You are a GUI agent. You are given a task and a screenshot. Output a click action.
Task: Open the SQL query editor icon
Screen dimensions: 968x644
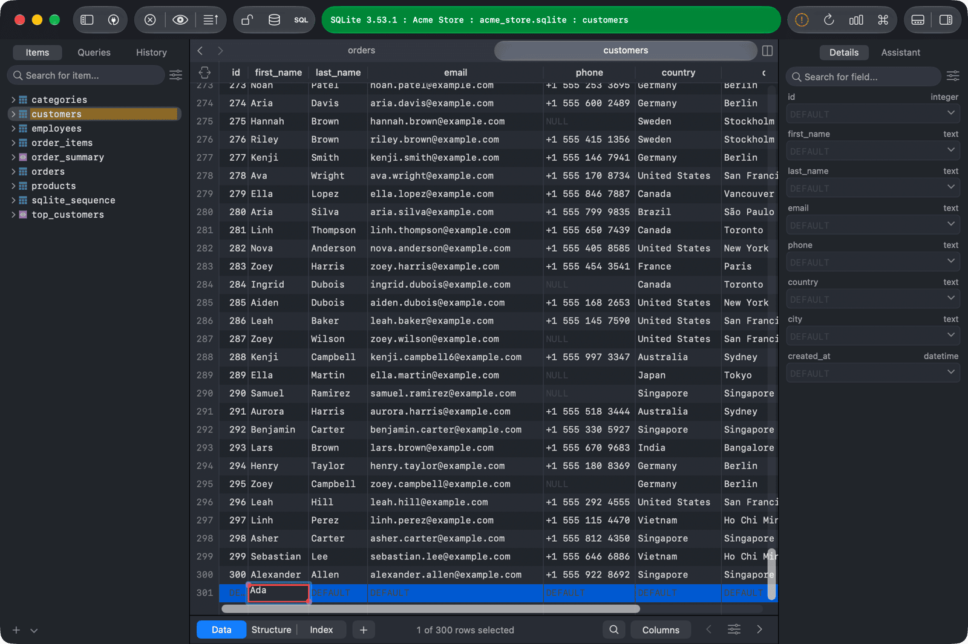tap(301, 20)
